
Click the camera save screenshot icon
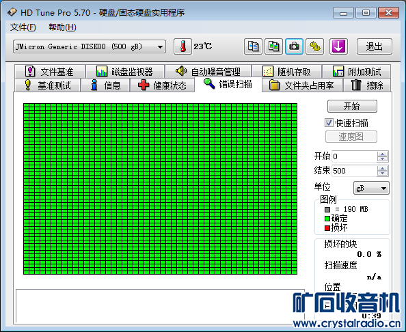(x=294, y=46)
